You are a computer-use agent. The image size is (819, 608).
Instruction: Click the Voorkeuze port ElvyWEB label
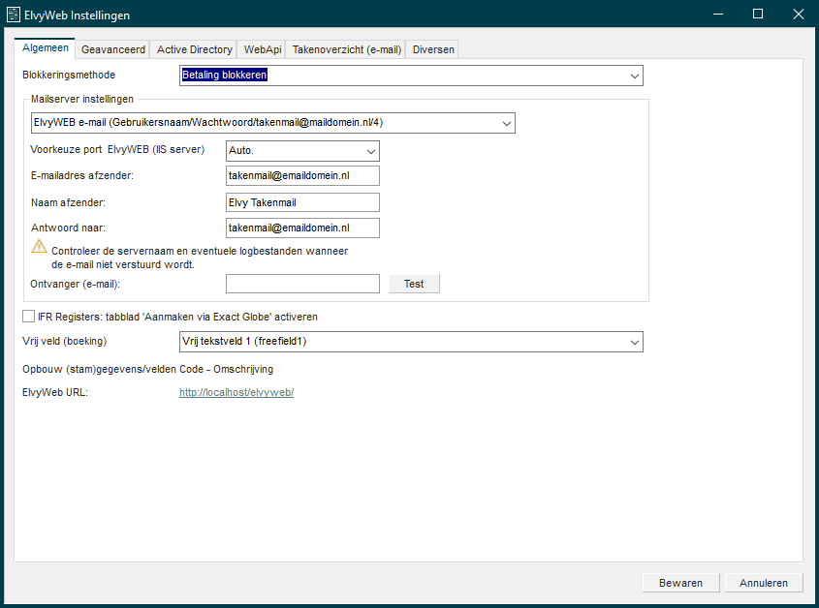[x=117, y=150]
